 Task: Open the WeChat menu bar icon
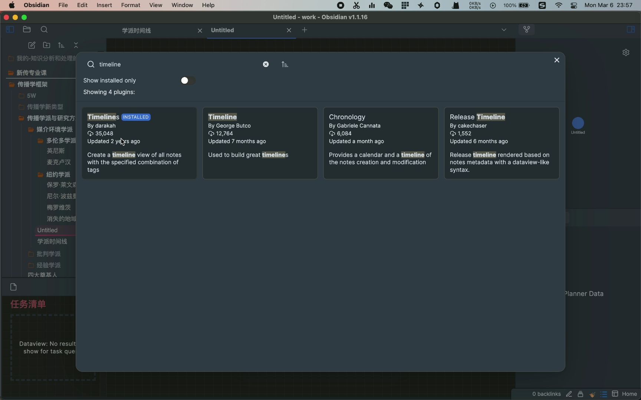pos(388,6)
